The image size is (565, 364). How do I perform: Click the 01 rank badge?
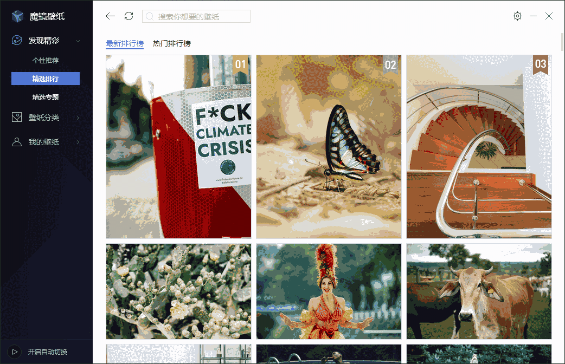point(241,65)
